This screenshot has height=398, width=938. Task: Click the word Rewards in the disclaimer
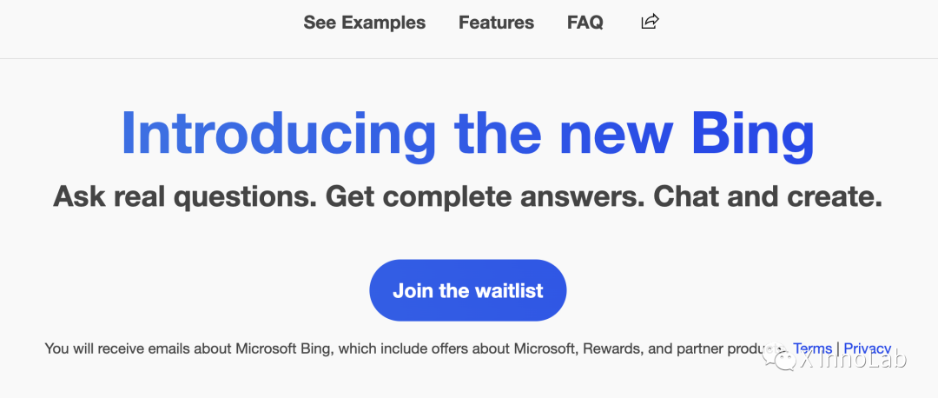[x=611, y=348]
